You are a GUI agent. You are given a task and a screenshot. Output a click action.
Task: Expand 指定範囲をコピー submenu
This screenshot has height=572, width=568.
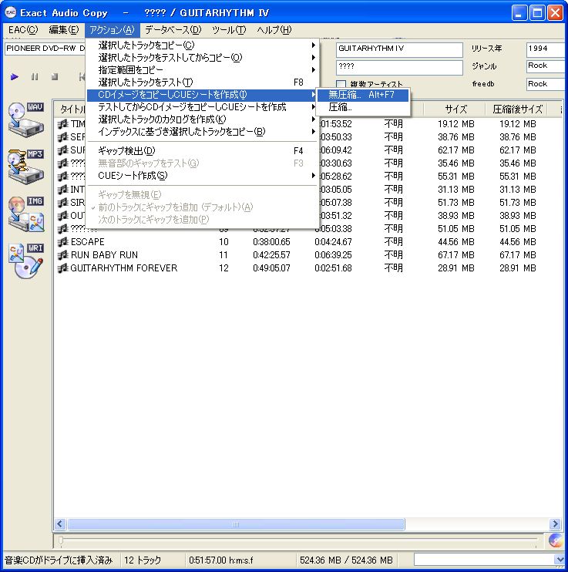[203, 69]
